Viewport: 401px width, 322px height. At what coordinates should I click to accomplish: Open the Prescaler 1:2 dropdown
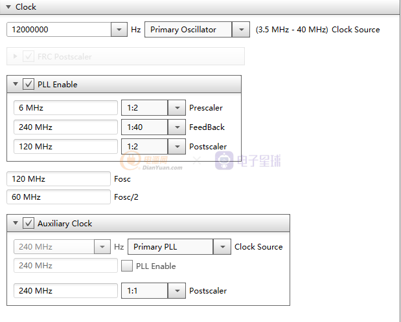pyautogui.click(x=176, y=108)
